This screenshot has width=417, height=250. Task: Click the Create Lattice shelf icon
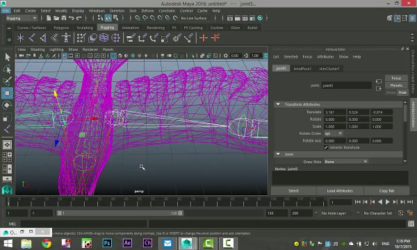coord(104,38)
